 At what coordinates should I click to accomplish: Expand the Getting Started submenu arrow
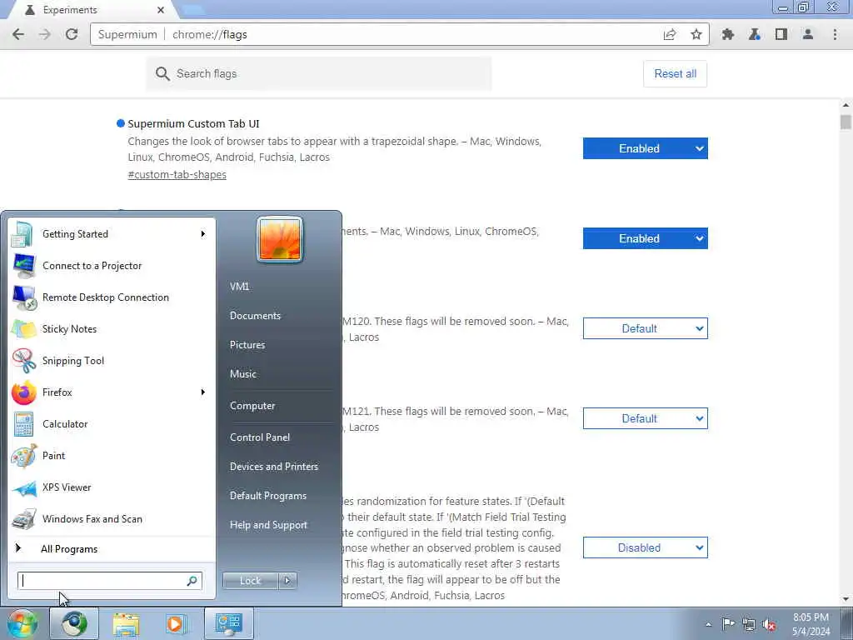point(203,234)
